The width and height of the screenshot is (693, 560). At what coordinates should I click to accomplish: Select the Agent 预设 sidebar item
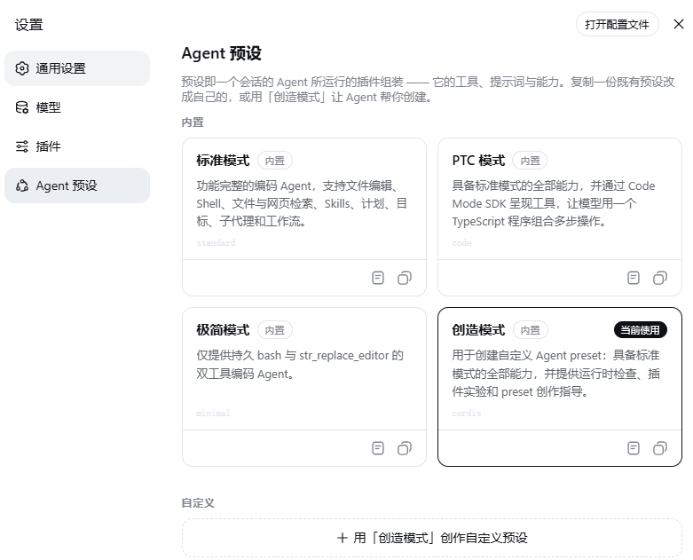click(77, 185)
